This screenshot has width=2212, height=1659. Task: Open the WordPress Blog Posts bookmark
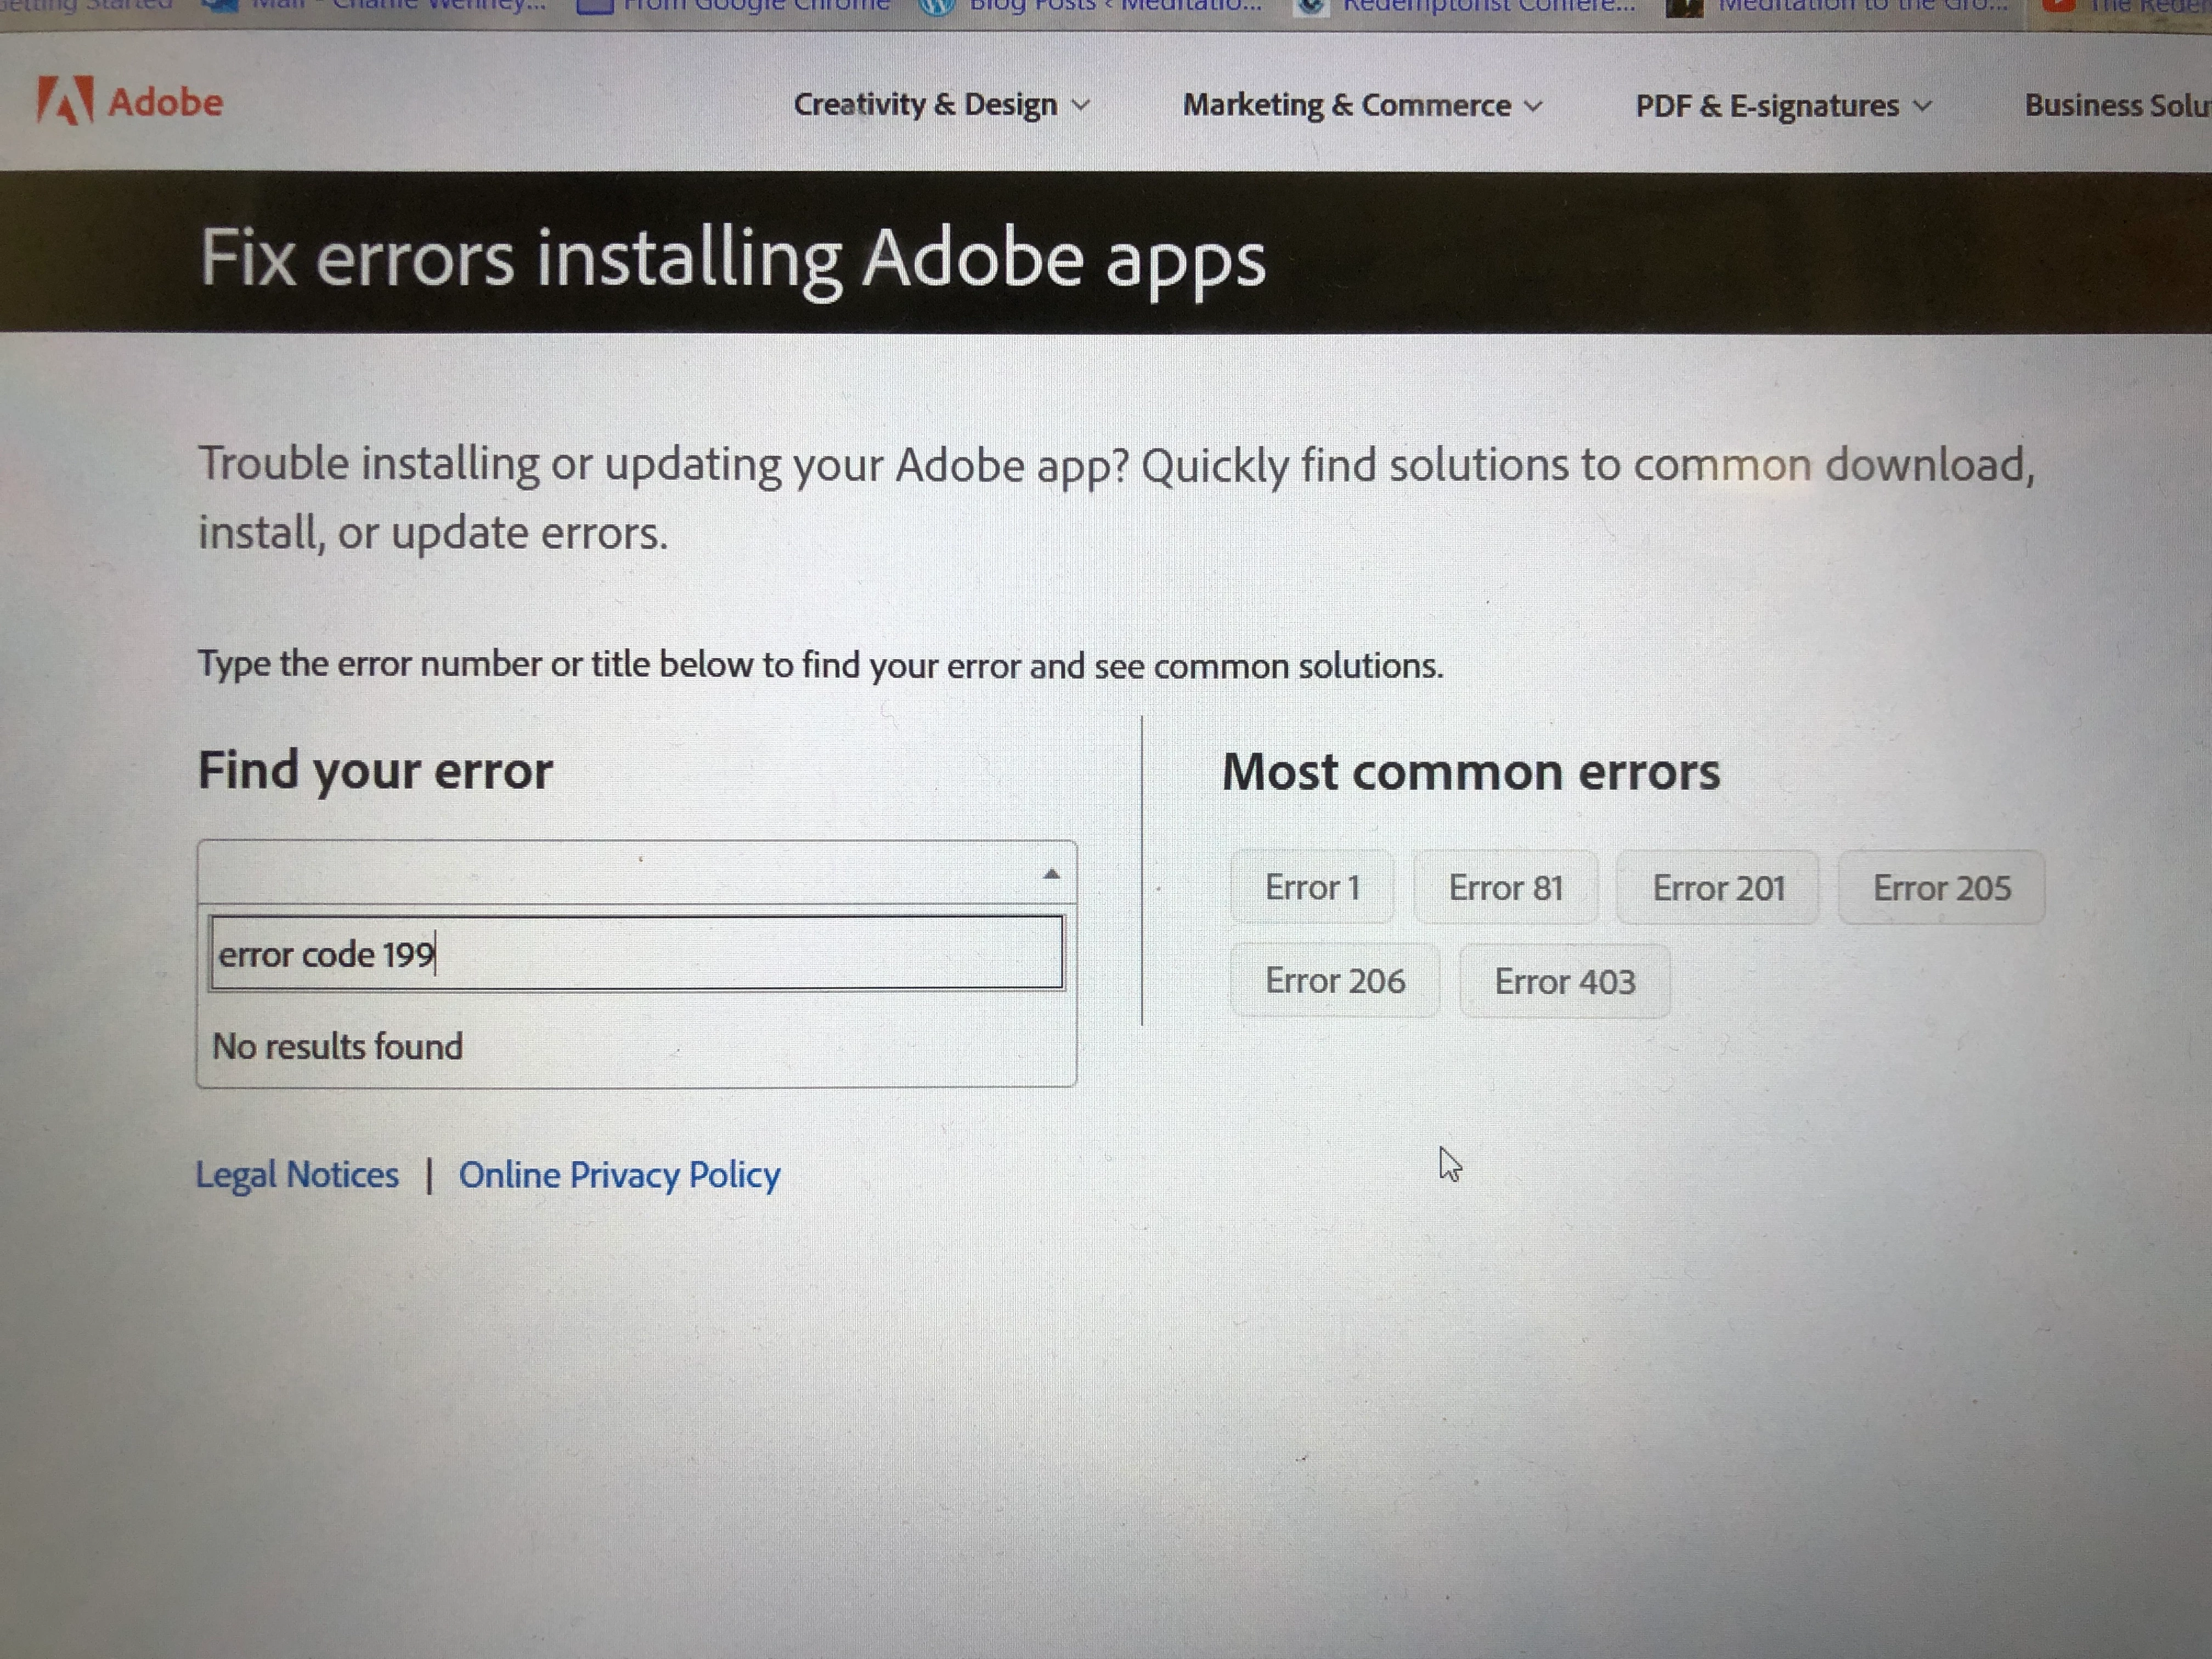1090,6
